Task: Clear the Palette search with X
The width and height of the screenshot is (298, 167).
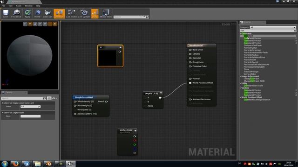Action: click(295, 31)
